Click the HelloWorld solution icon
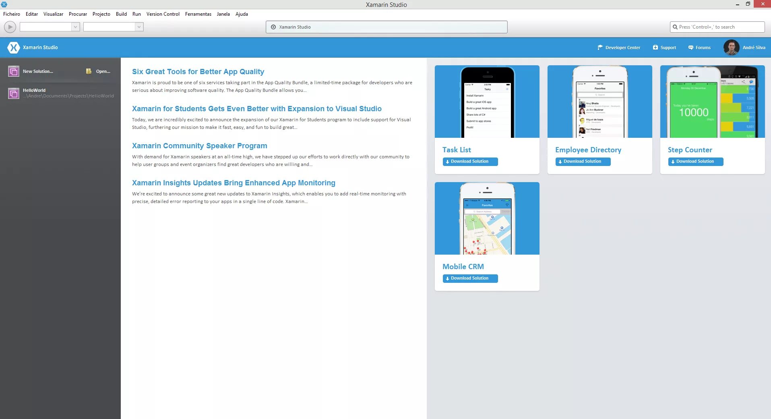This screenshot has width=771, height=419. 14,93
